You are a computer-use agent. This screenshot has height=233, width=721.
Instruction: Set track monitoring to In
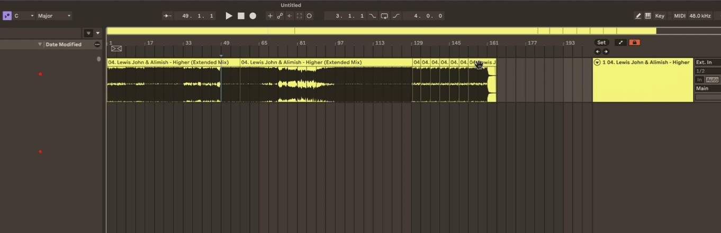click(699, 80)
